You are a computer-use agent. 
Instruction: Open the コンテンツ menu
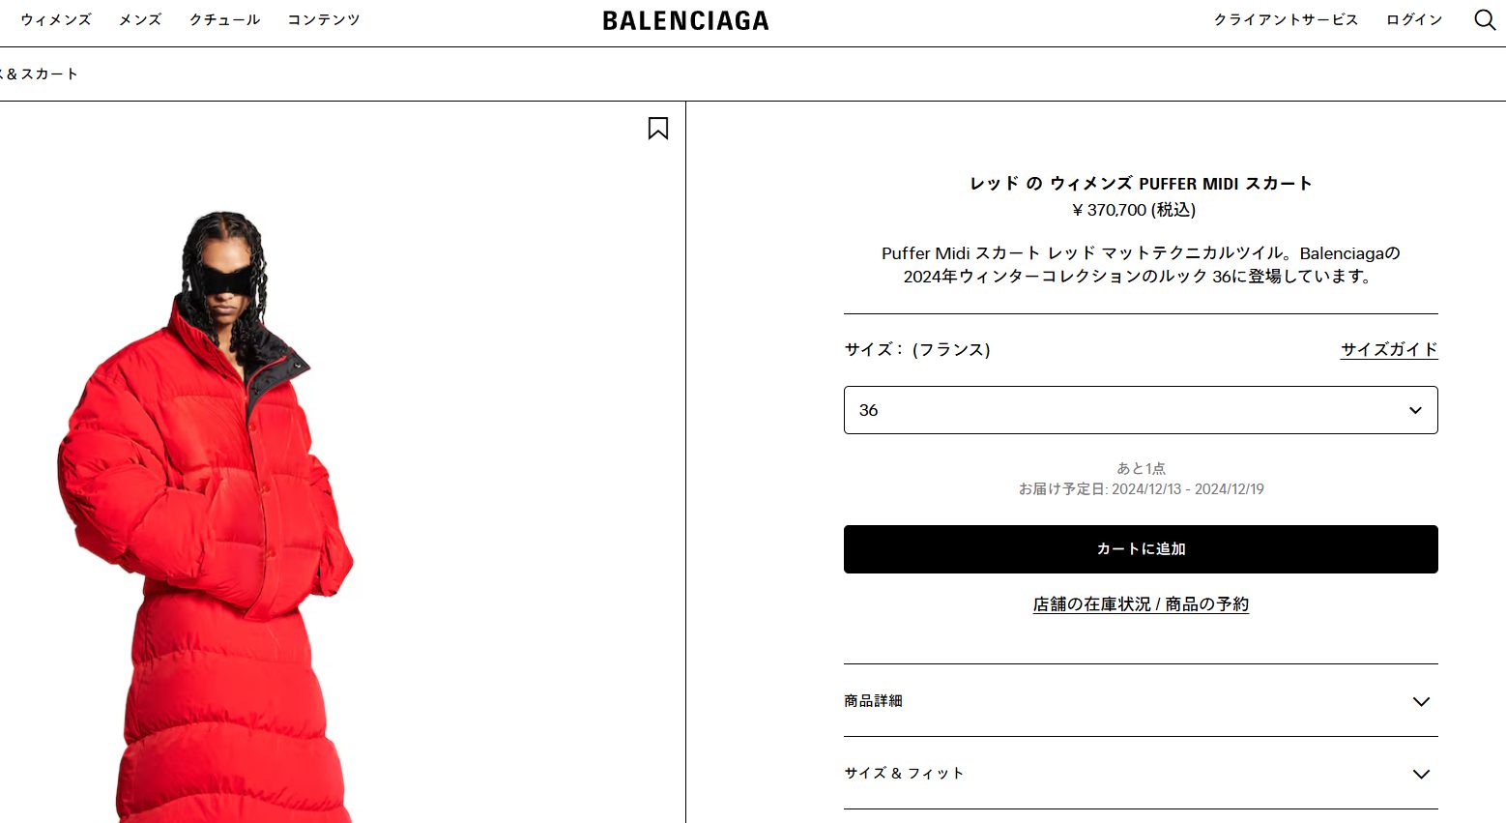[x=324, y=19]
